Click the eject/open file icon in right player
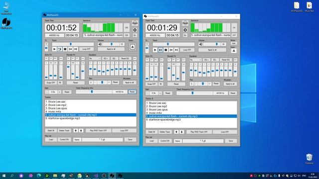Screen dimensions: 319x179 coord(234,51)
